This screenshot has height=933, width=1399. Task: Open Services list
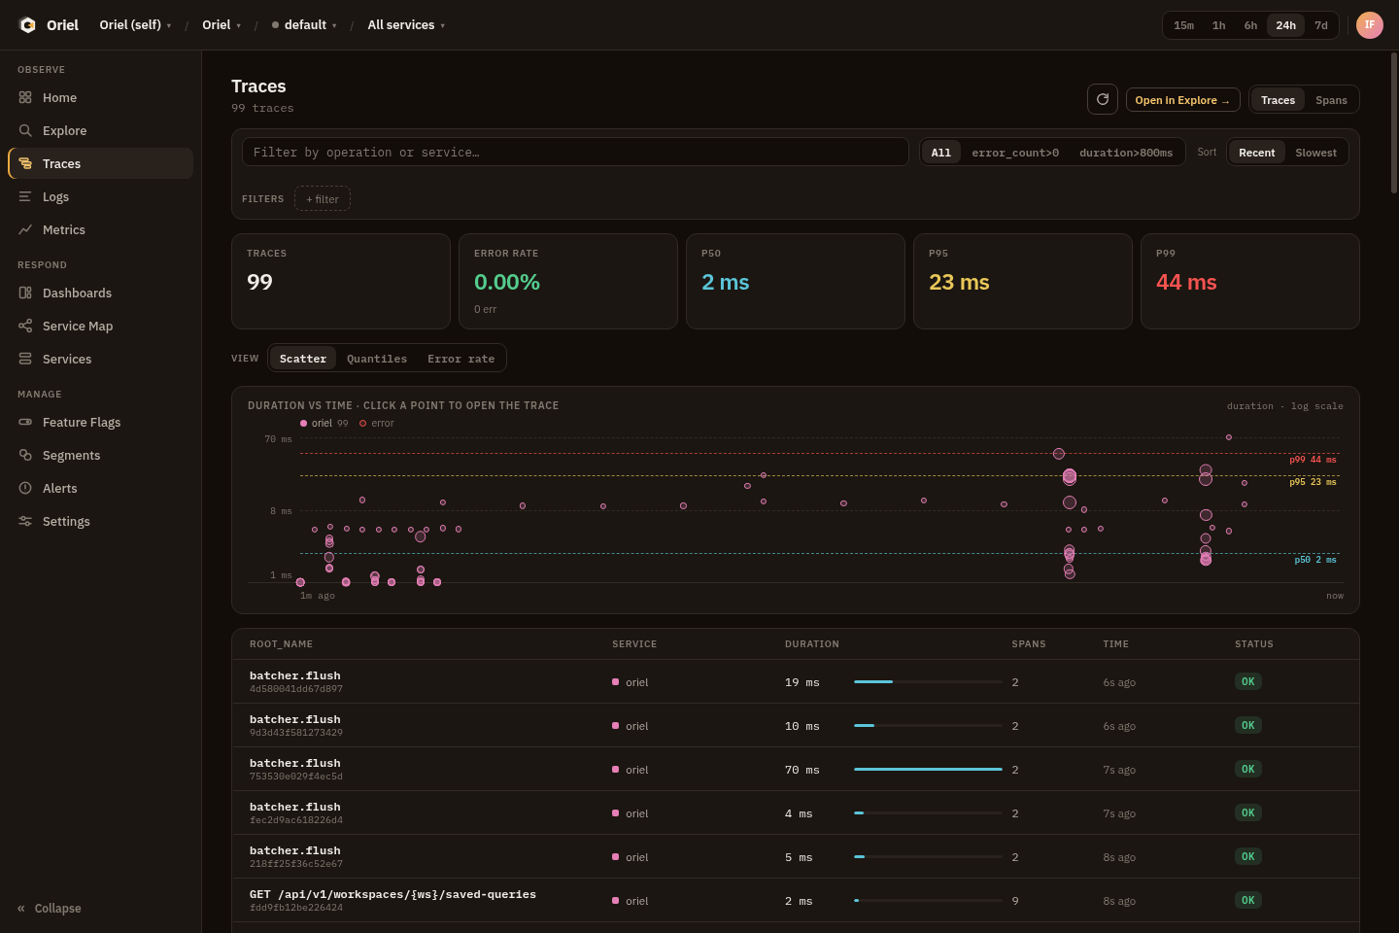[100, 359]
